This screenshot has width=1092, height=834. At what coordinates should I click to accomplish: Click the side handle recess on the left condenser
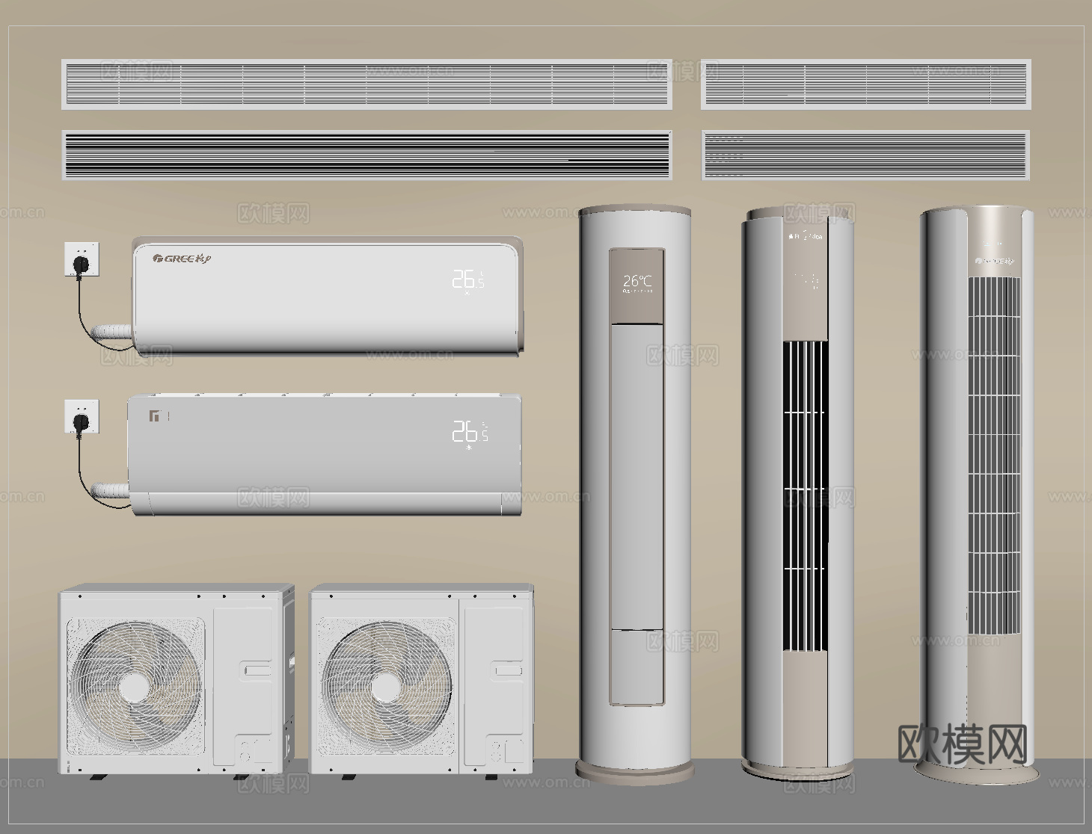[257, 670]
